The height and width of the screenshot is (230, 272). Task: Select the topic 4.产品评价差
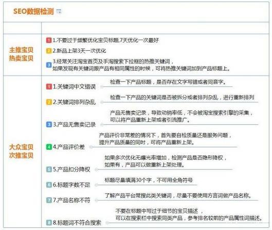[69, 147]
